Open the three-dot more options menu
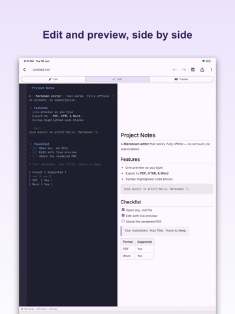Screen dimensions: 235x314 coord(211,69)
